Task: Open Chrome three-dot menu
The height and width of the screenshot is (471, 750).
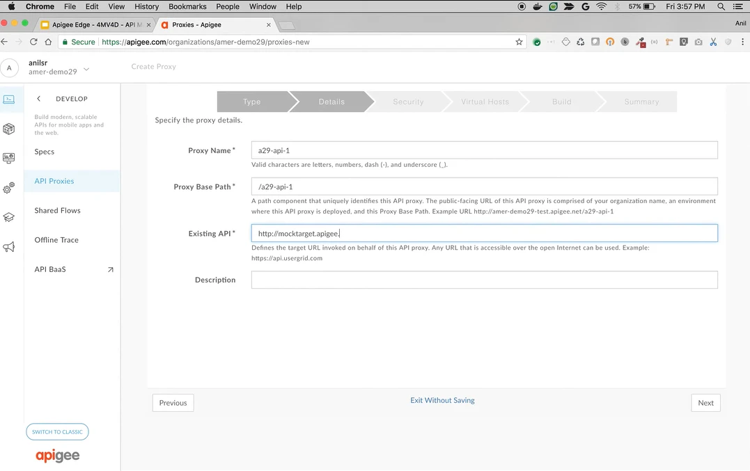Action: (742, 42)
